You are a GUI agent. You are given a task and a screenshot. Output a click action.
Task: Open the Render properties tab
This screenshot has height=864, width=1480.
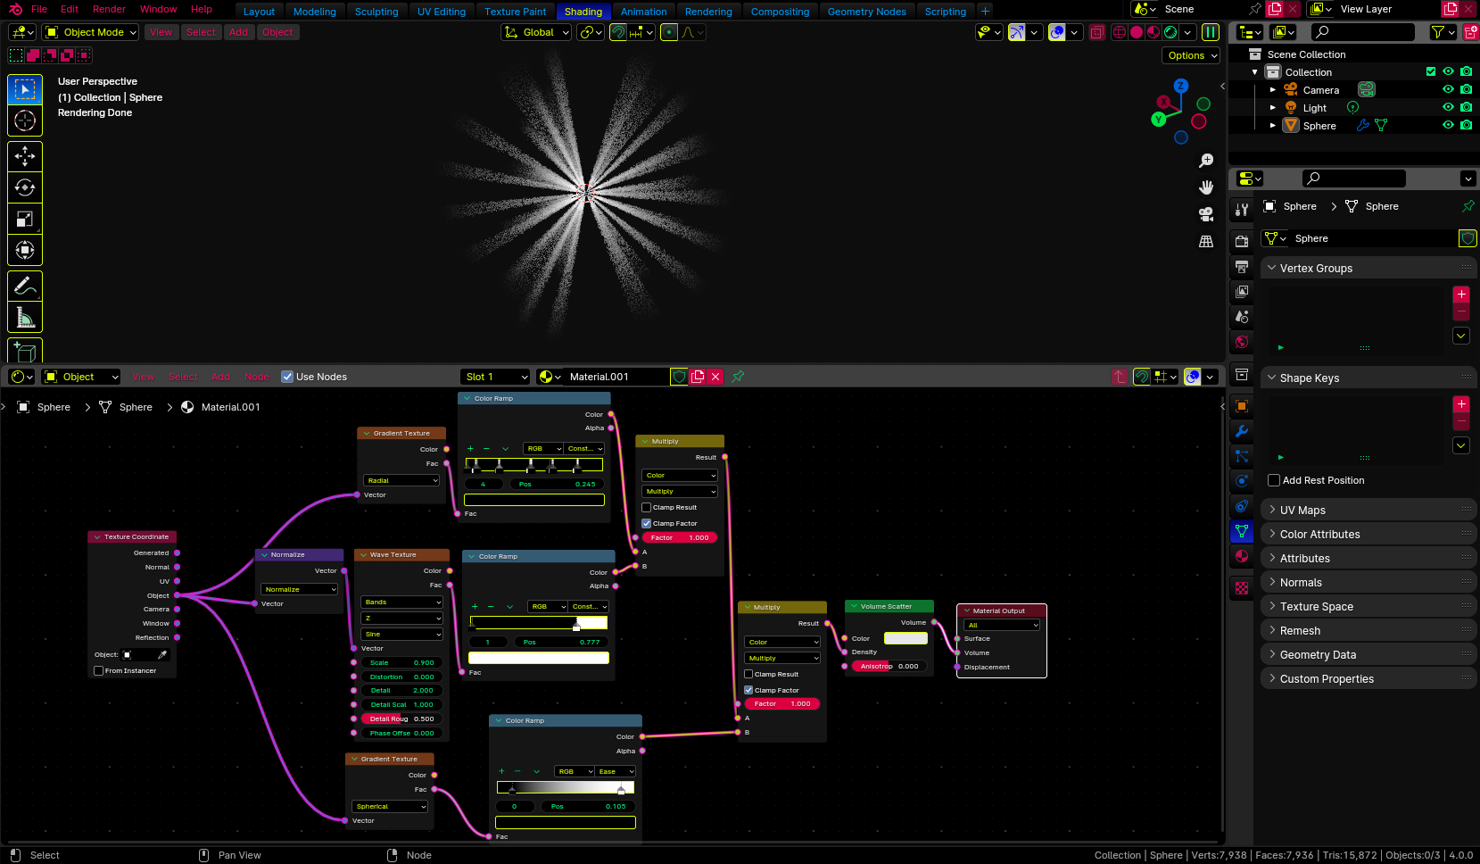(x=1242, y=241)
